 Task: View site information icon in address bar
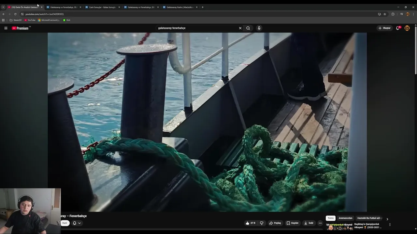(22, 14)
